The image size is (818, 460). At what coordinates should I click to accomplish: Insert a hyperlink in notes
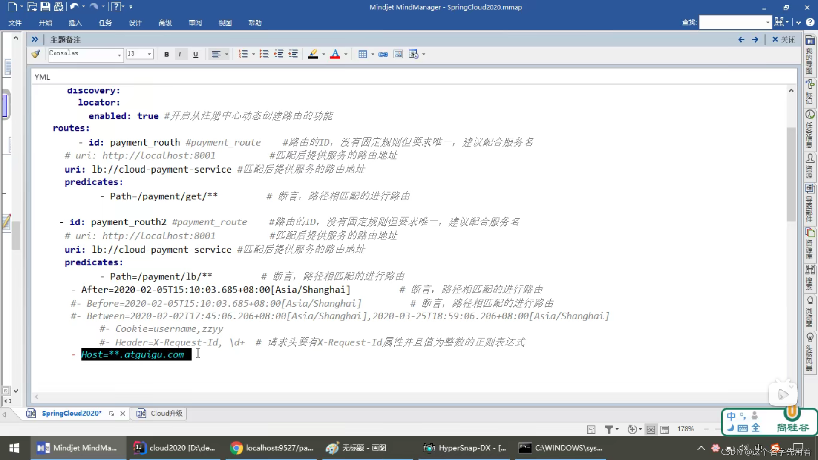click(x=383, y=54)
